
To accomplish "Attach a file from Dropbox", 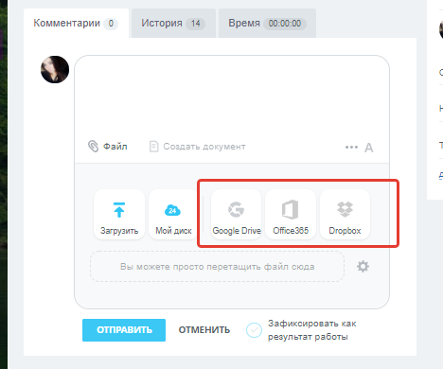I will (x=345, y=215).
